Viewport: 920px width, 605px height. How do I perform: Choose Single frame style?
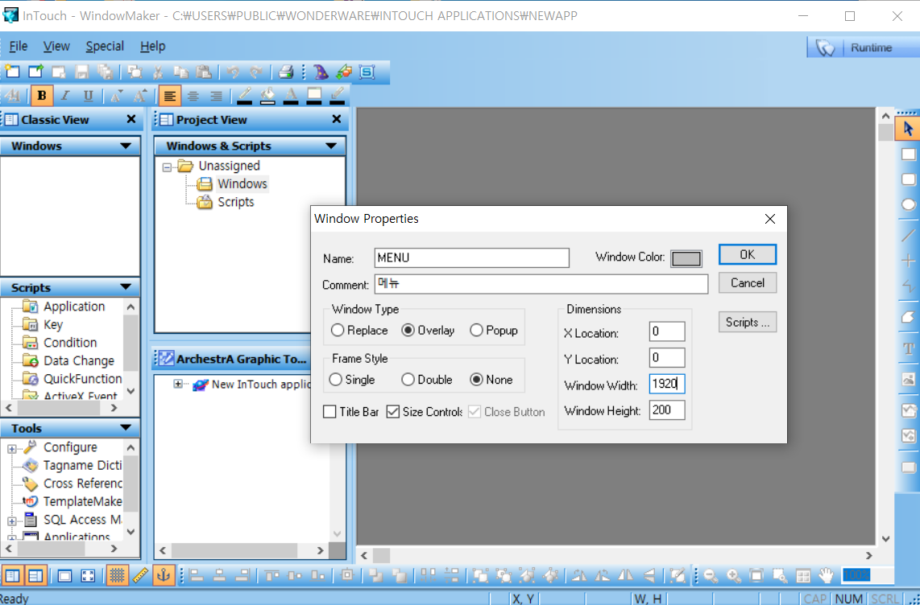pyautogui.click(x=336, y=380)
